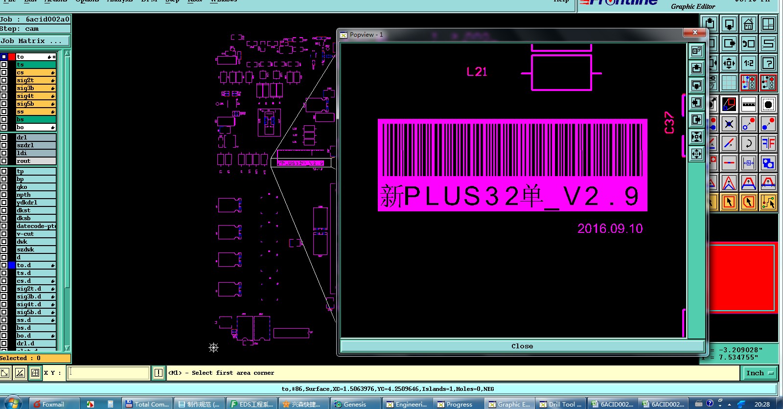783x409 pixels.
Task: Click popview zoom-in arrows icon
Action: [696, 136]
